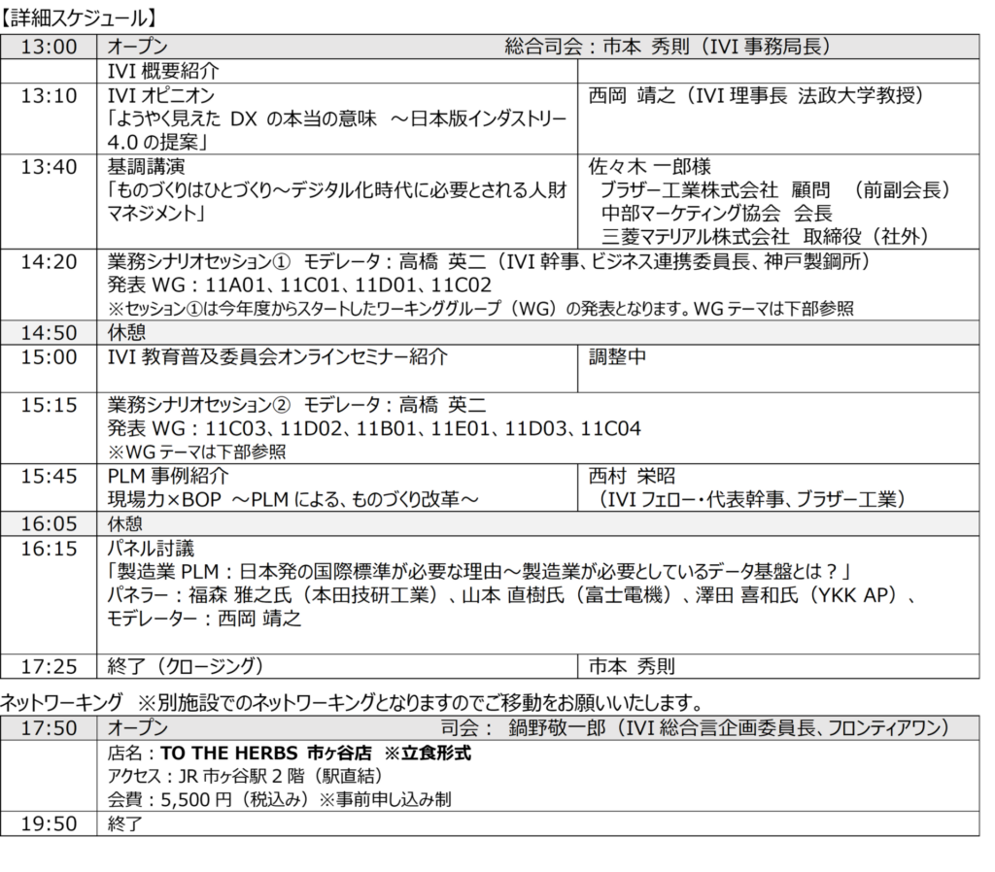The width and height of the screenshot is (995, 872).
Task: Select 休憩 in the 14:50 row
Action: point(126,332)
